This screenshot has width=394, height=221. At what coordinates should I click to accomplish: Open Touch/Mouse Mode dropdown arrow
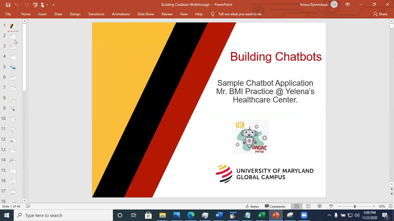47,5
